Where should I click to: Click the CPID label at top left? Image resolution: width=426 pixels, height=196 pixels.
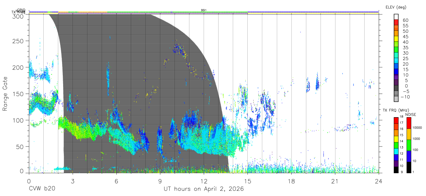coord(21,10)
